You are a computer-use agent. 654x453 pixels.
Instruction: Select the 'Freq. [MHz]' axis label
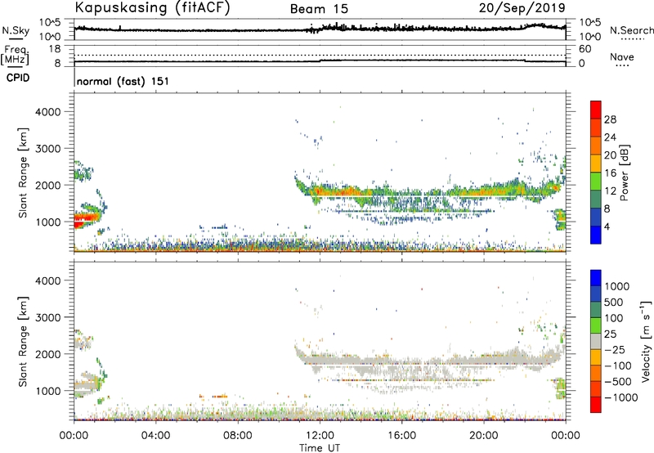tap(15, 56)
